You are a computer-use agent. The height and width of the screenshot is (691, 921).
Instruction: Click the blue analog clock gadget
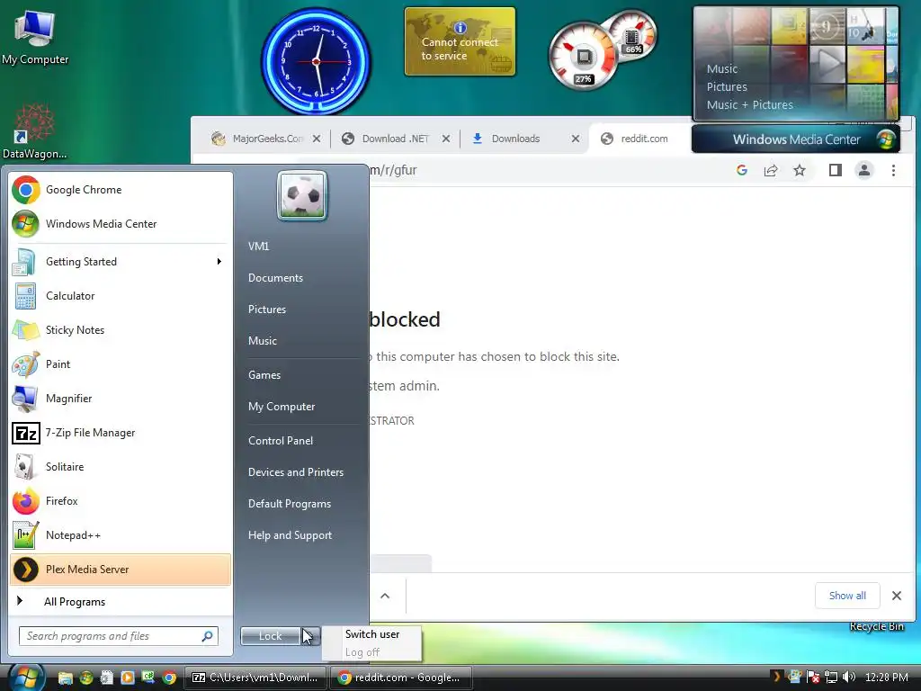click(x=316, y=61)
